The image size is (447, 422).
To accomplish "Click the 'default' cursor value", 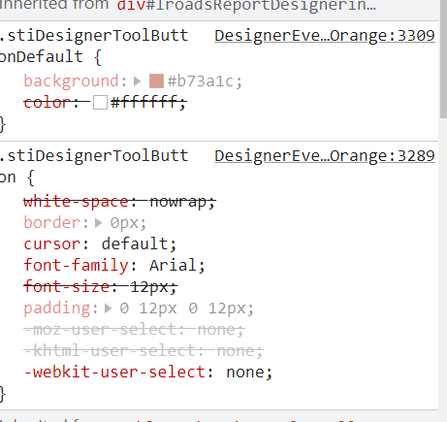I will pos(135,244).
